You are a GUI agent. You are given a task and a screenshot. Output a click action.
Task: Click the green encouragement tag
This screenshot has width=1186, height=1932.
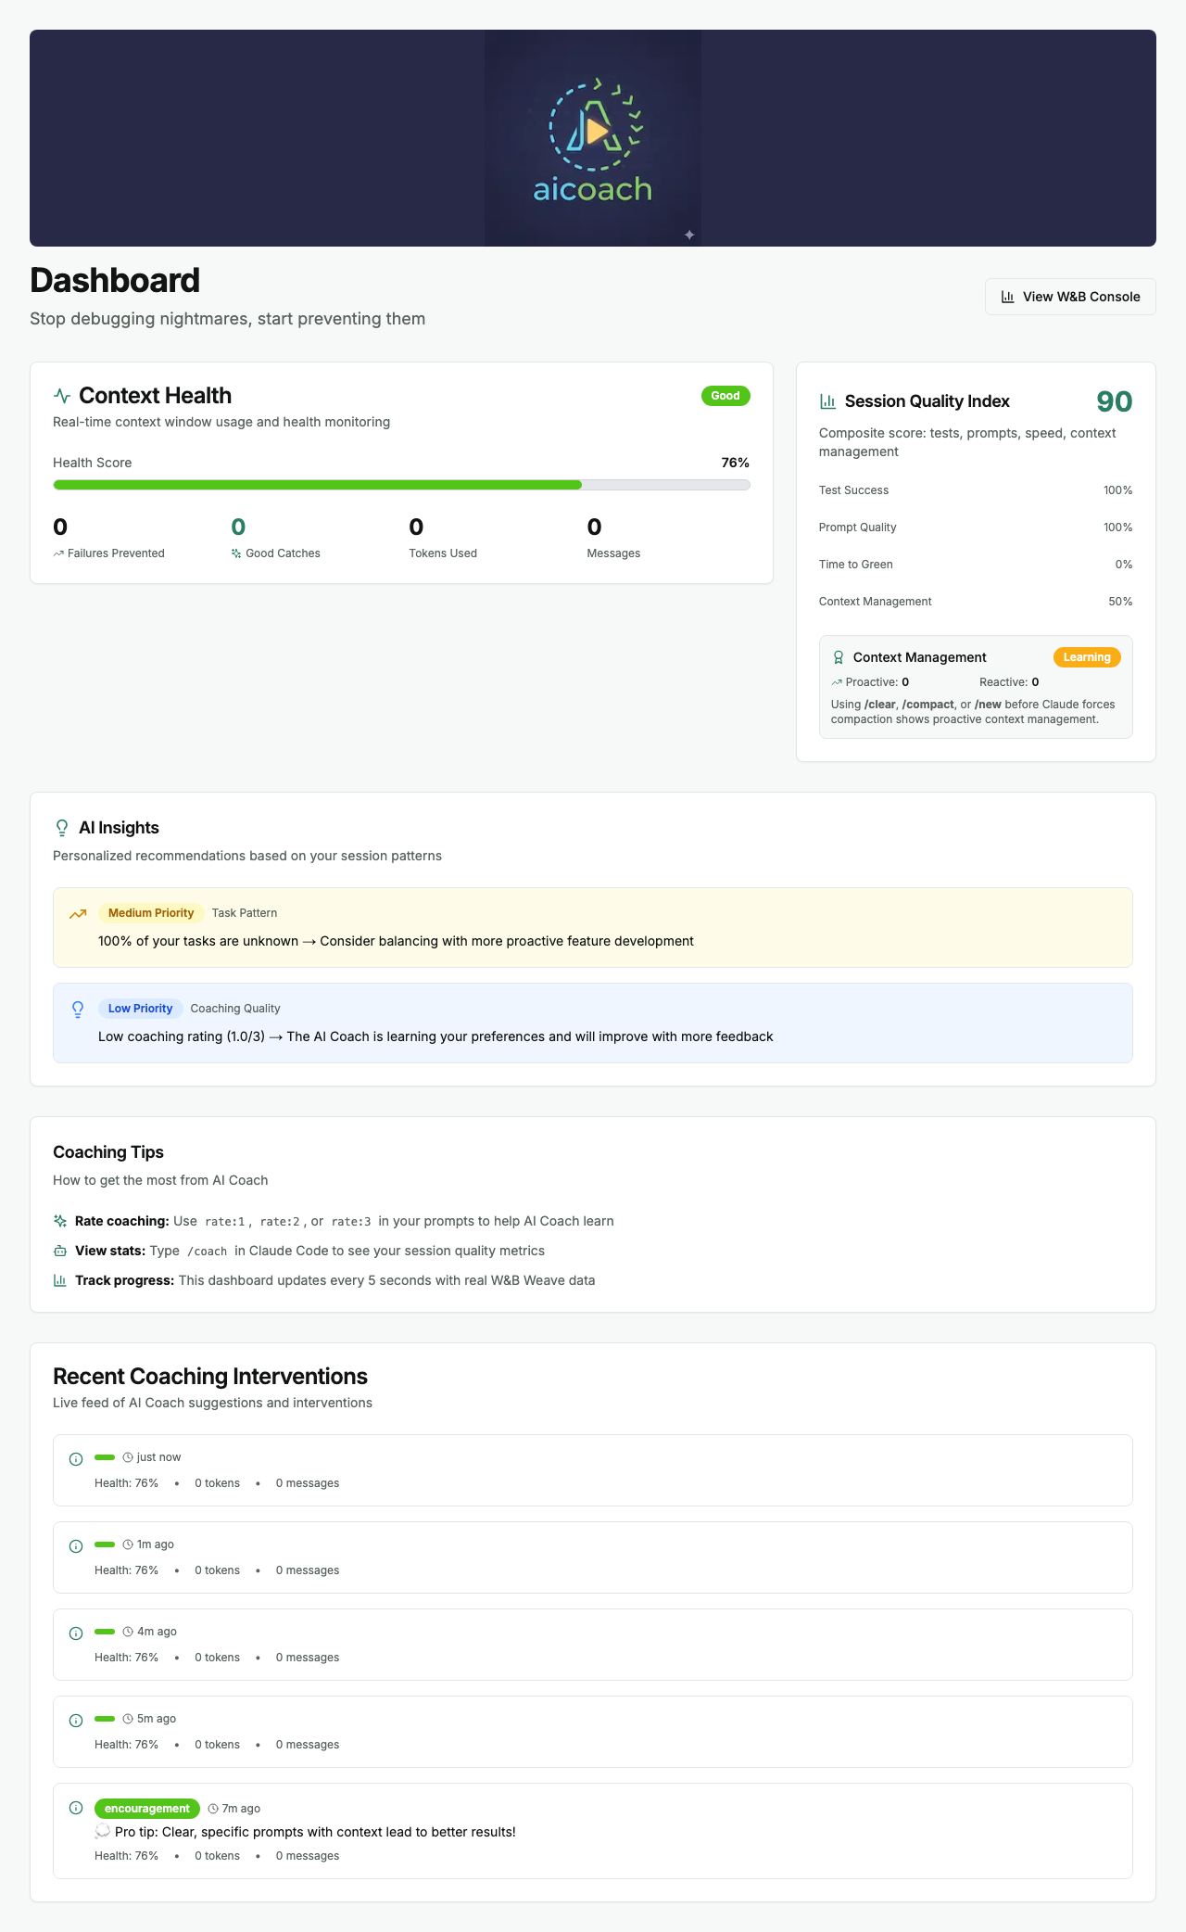(x=146, y=1809)
